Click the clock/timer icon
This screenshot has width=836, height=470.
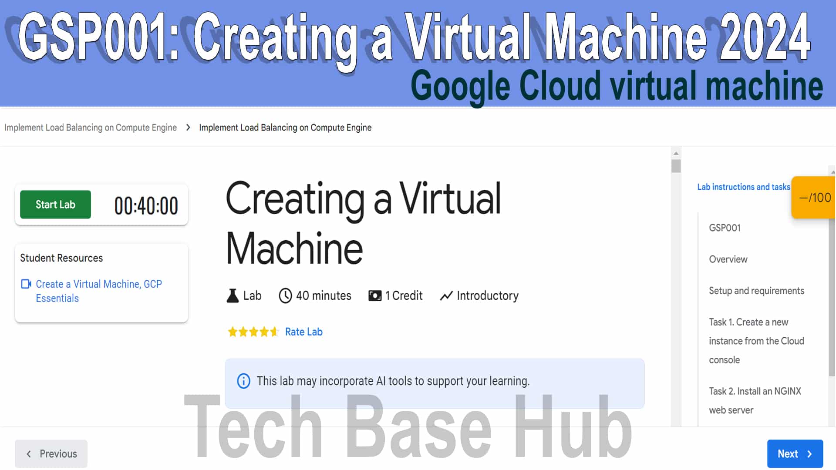(284, 295)
